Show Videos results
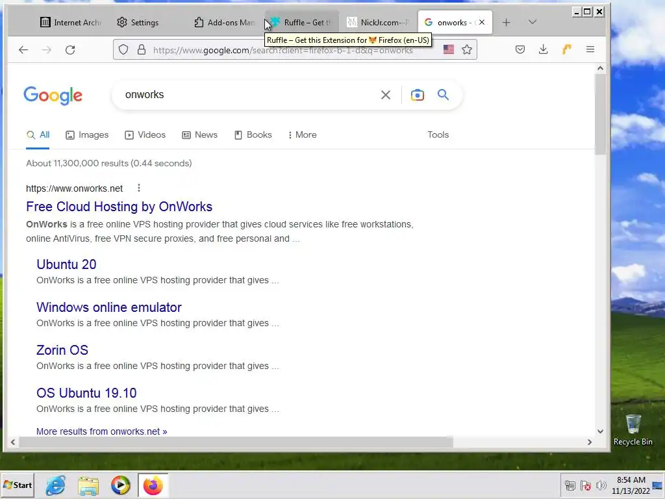Screen dimensions: 665x499 tap(145, 135)
